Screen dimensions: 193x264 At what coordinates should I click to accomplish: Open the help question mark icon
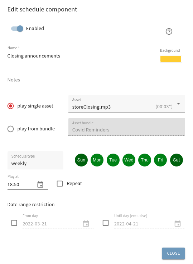[x=169, y=31]
